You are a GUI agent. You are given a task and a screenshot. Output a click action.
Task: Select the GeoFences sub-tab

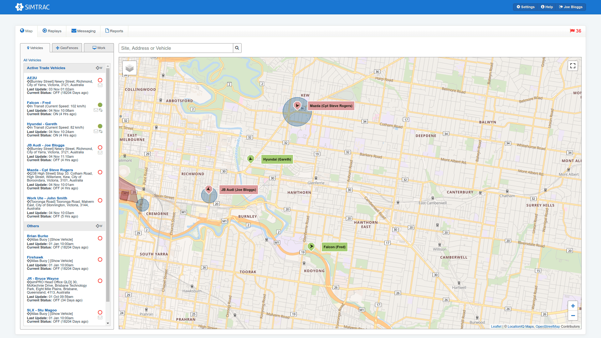click(x=67, y=48)
